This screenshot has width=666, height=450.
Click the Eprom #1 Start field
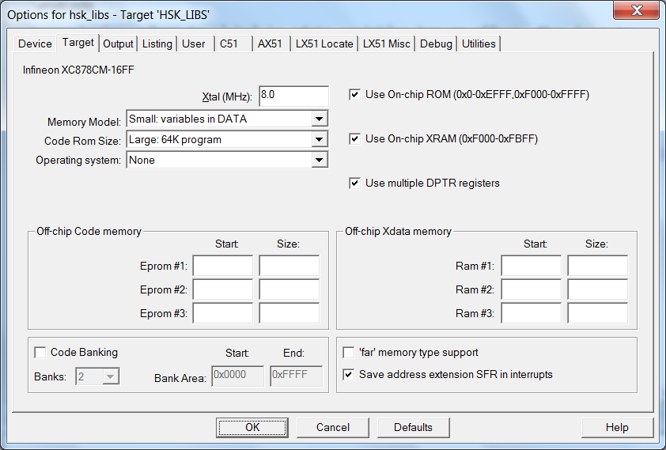point(222,267)
